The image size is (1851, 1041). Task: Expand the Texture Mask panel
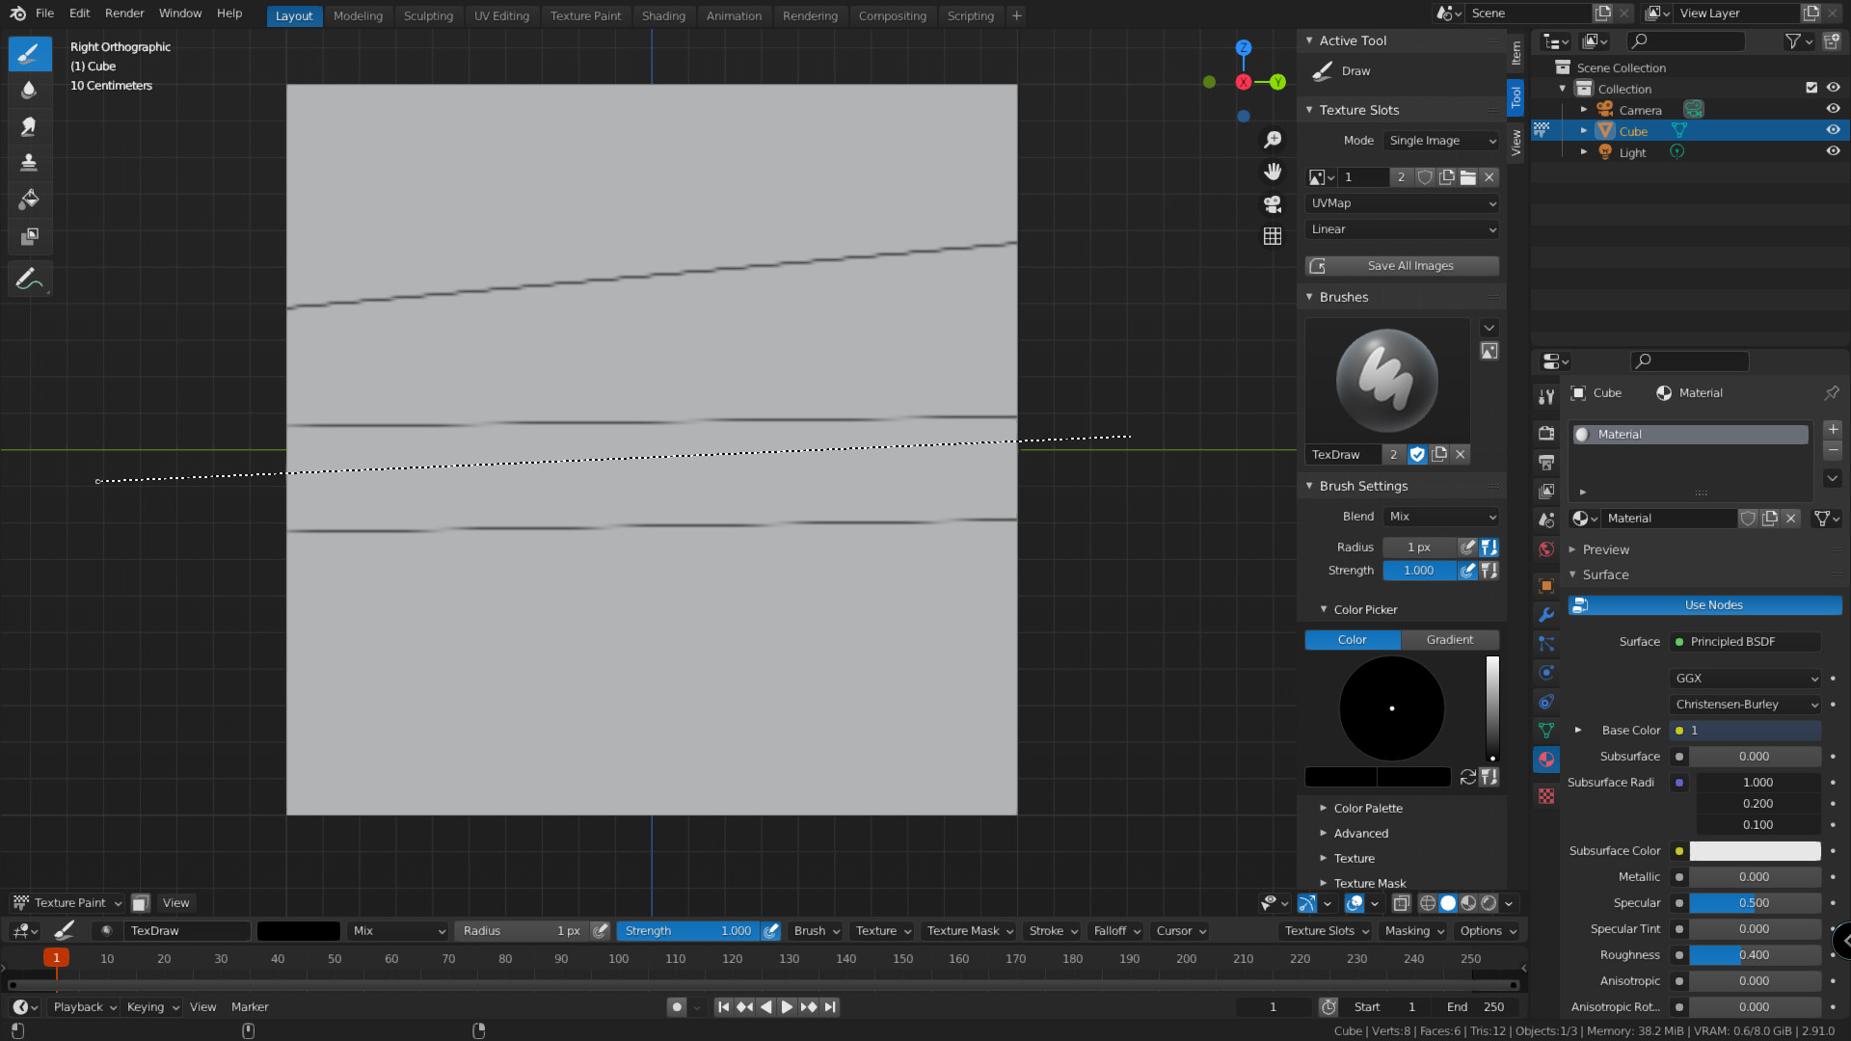tap(1369, 883)
